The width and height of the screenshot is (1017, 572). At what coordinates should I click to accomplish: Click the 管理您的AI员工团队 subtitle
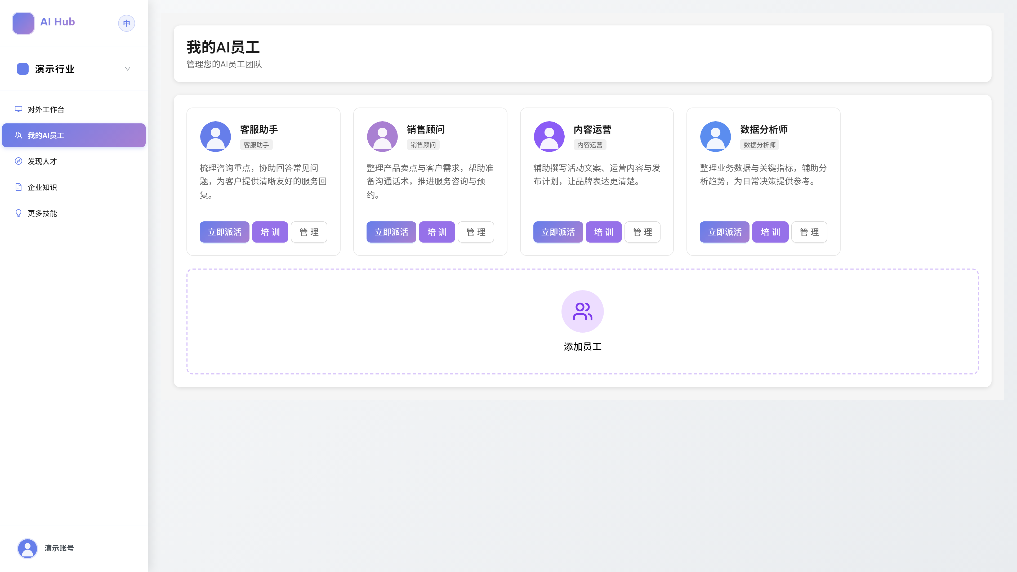tap(224, 64)
